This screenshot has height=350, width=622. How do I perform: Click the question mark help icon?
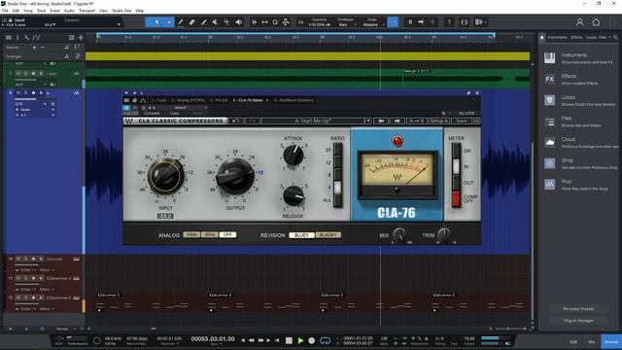[x=449, y=22]
